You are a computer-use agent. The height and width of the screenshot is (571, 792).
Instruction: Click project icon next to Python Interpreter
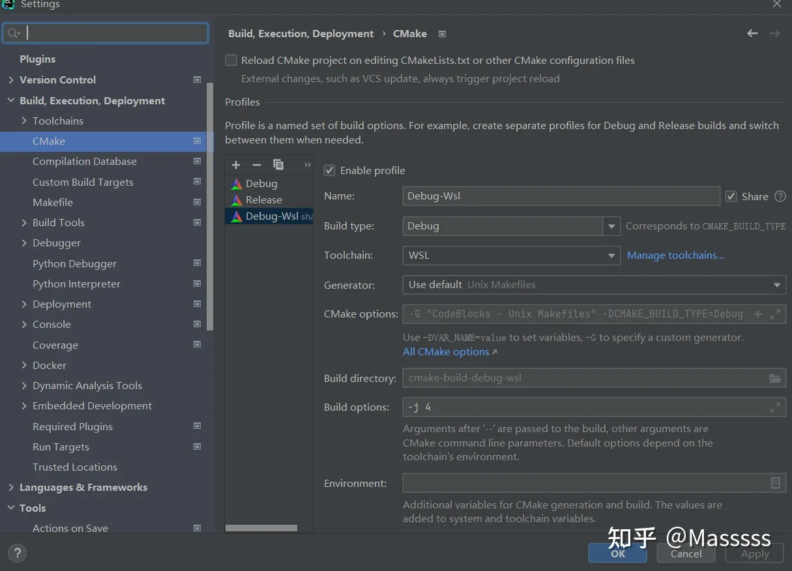(198, 284)
